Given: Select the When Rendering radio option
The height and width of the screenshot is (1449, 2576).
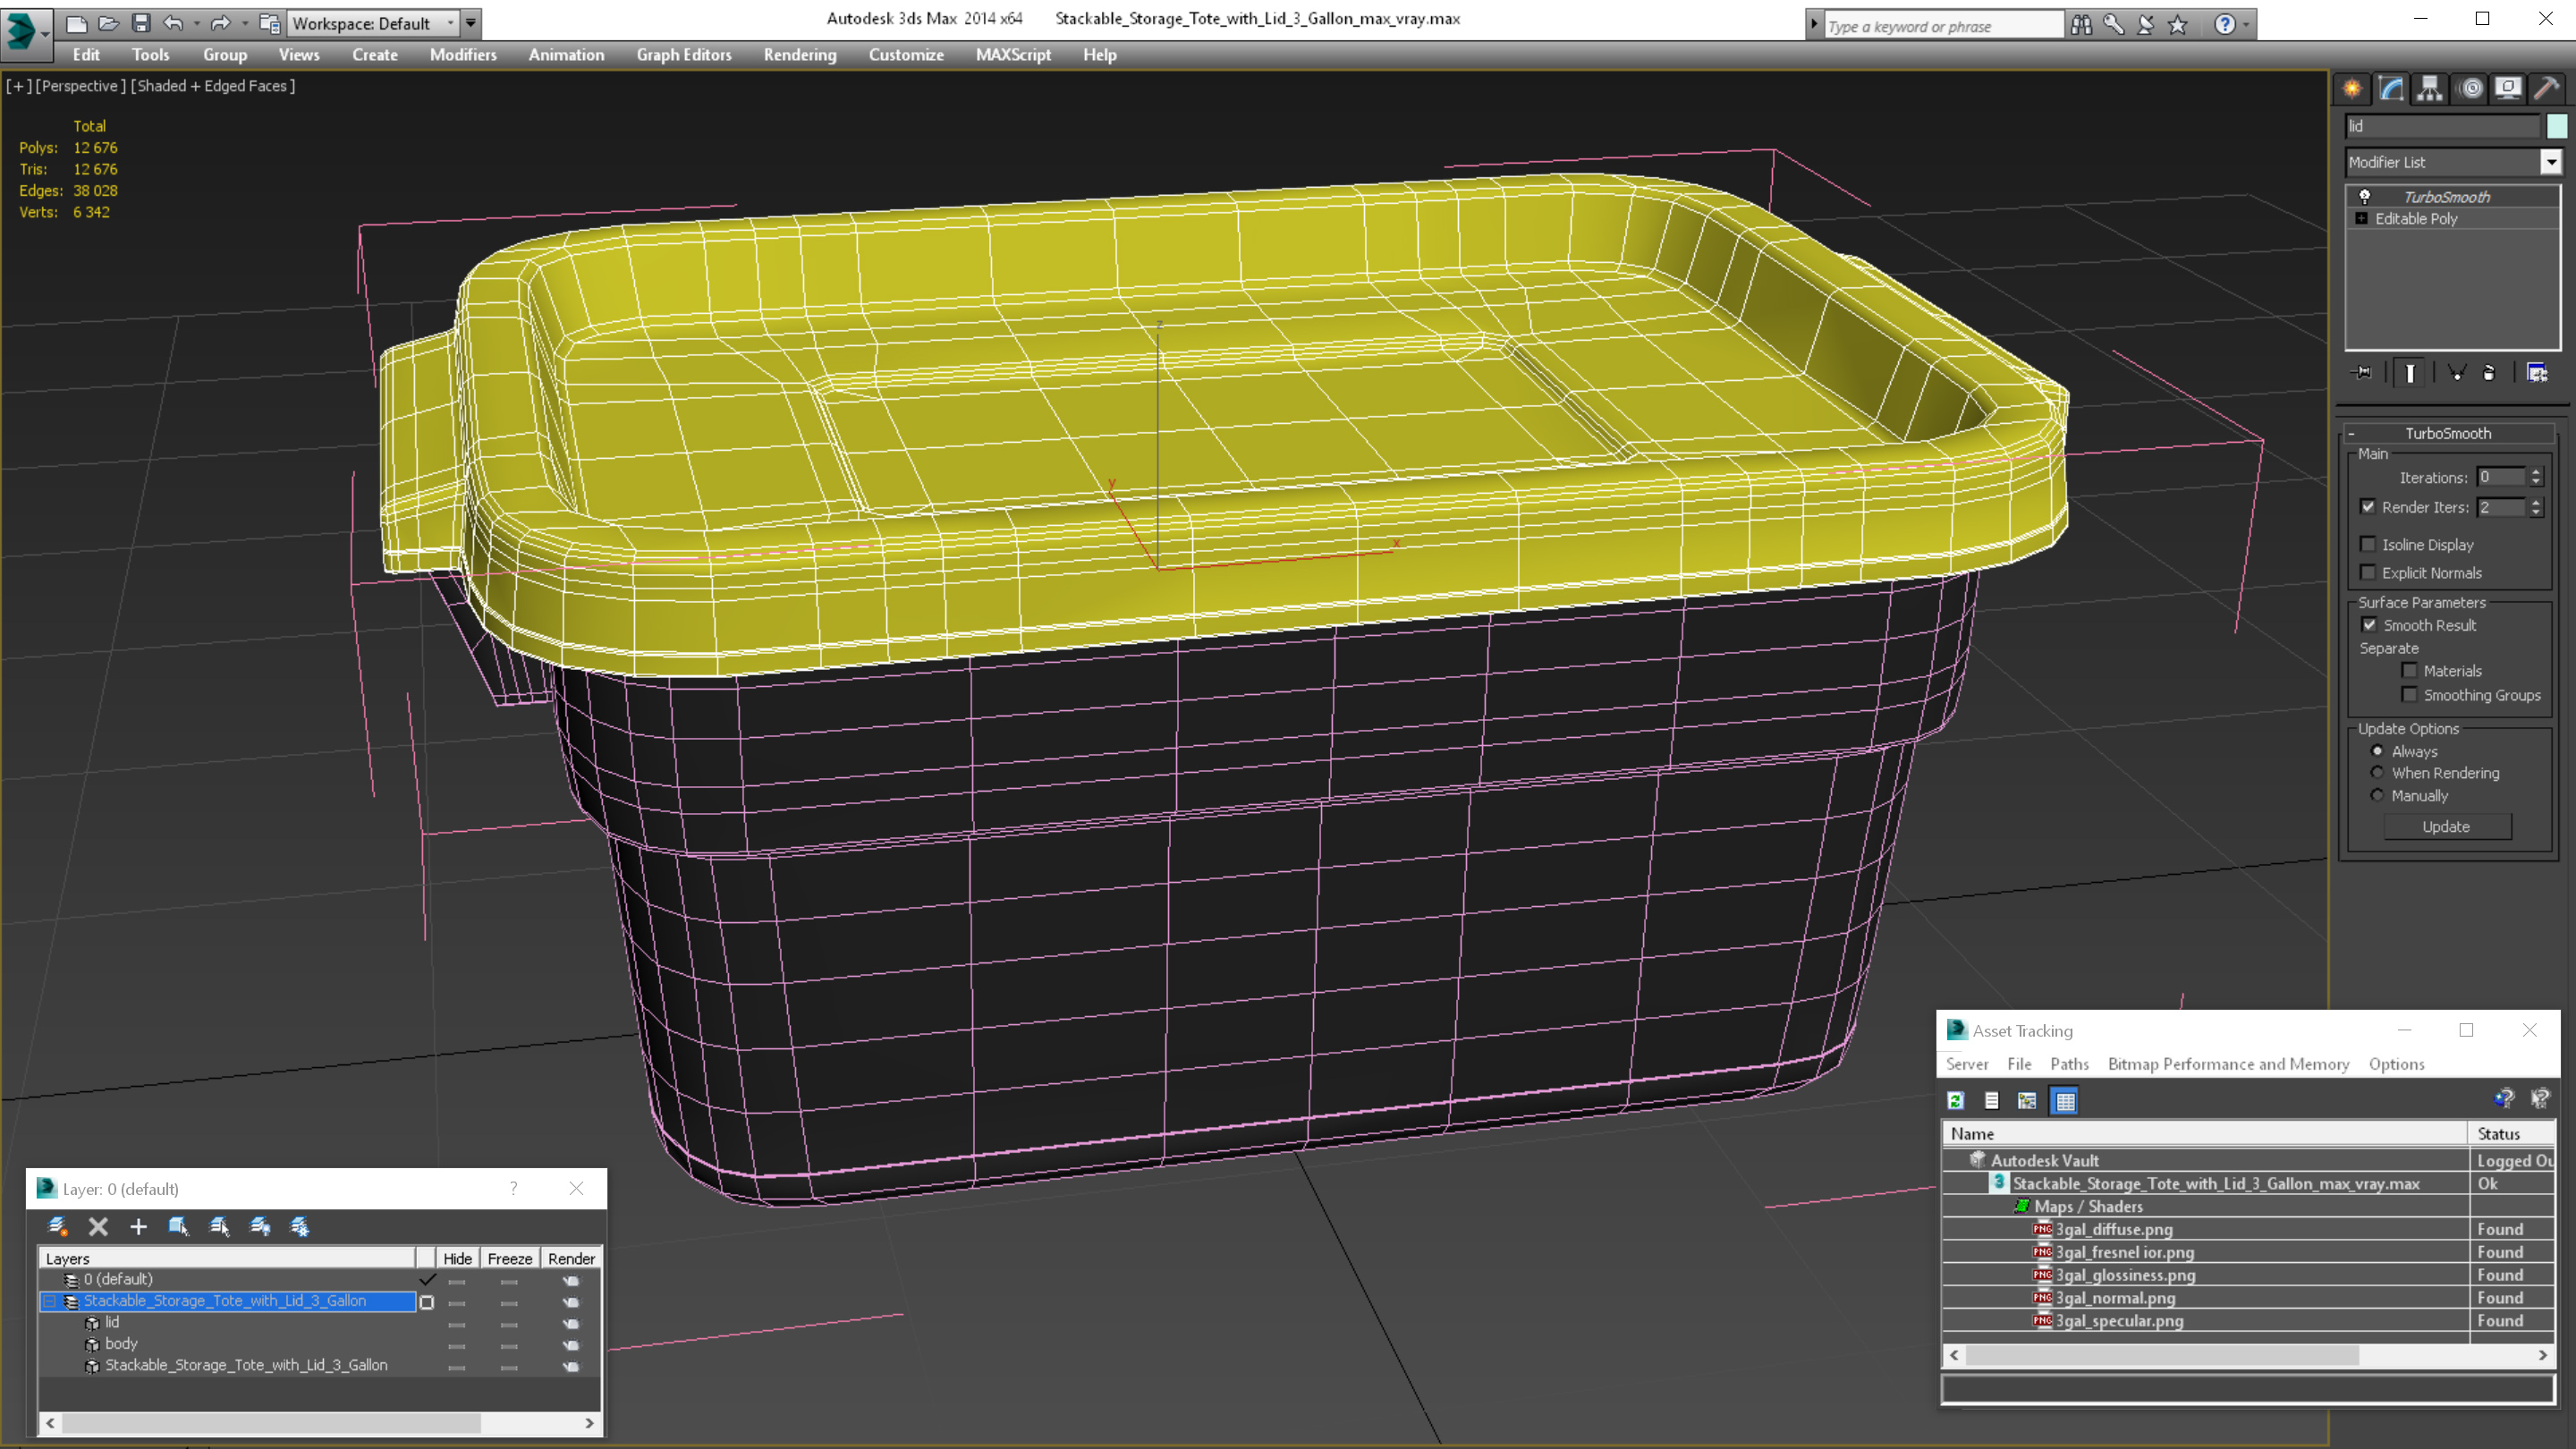Looking at the screenshot, I should [2377, 773].
